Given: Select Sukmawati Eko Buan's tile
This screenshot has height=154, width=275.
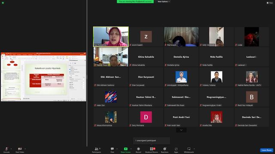Looking at the screenshot, I should [181, 97].
